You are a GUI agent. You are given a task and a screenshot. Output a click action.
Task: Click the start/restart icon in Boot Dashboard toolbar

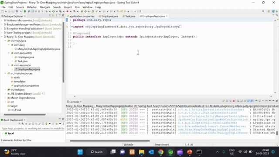[x=19, y=124]
